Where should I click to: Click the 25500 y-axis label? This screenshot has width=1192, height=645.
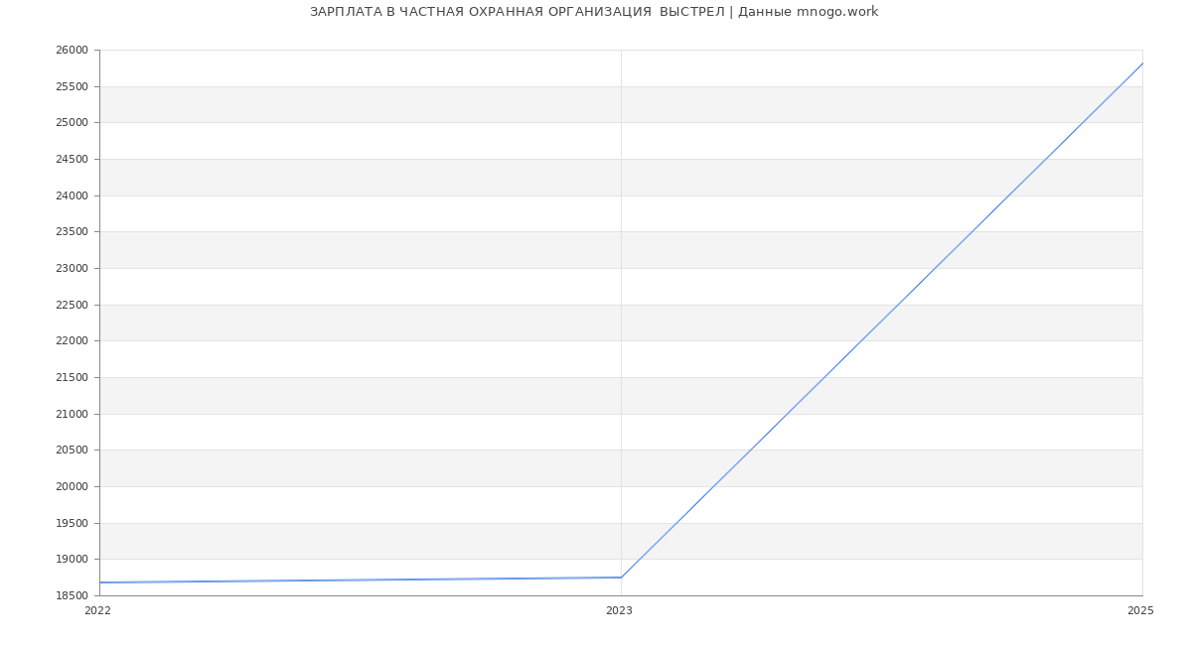pyautogui.click(x=72, y=87)
